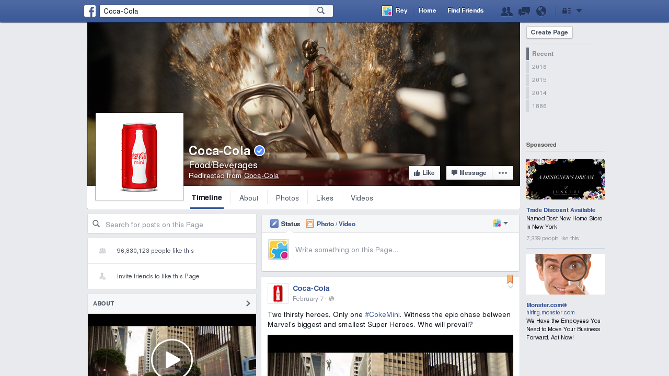
Task: Jump to 2014 in timeline navigator
Action: (x=539, y=93)
